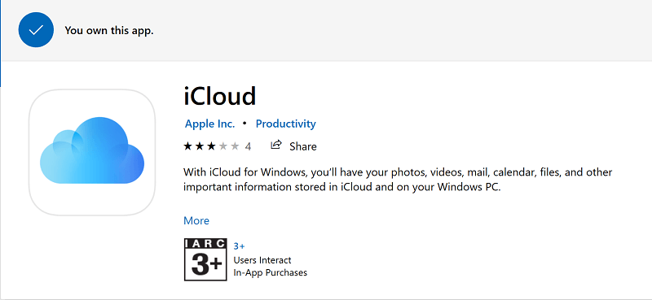Image resolution: width=652 pixels, height=300 pixels.
Task: Click the 'With iCloud for Windows' description text
Action: pos(398,179)
